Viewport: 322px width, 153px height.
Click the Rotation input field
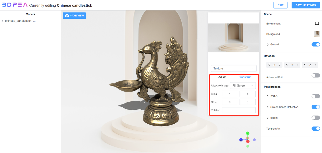[x=239, y=110]
